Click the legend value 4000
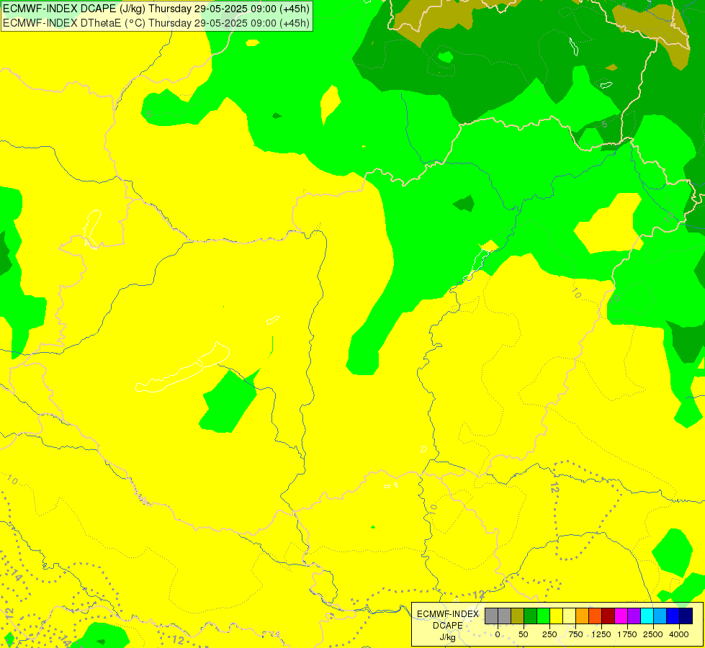 [x=679, y=634]
